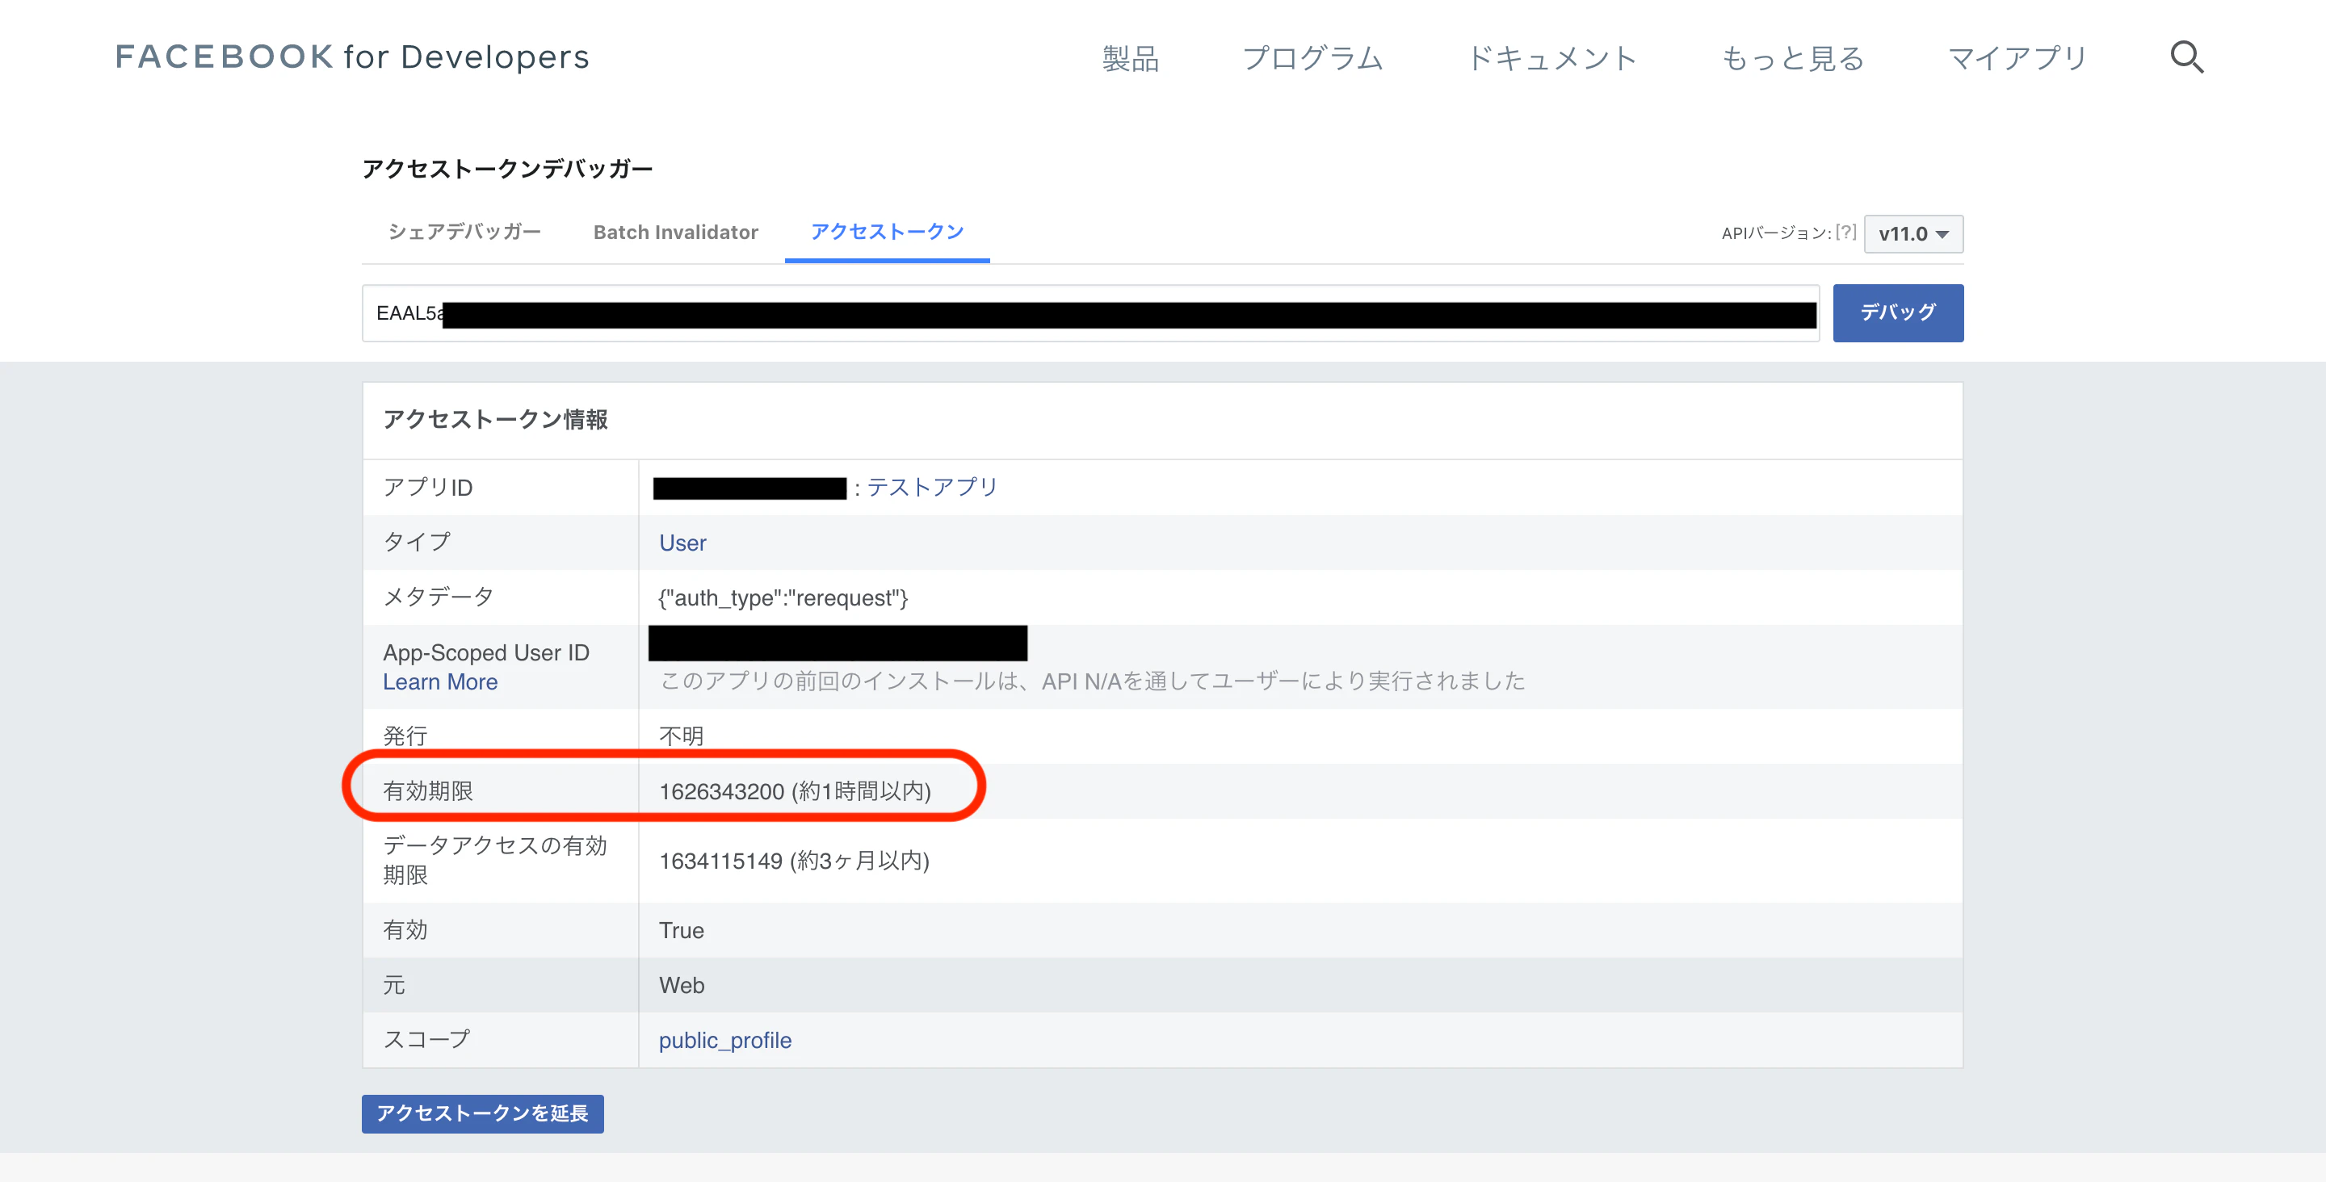Click the True validity value

pos(681,930)
